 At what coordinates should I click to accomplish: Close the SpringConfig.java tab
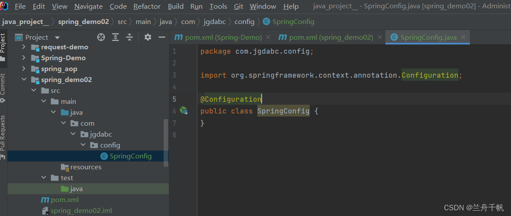coord(463,38)
